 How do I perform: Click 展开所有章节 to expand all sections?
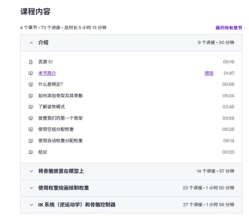(x=229, y=28)
